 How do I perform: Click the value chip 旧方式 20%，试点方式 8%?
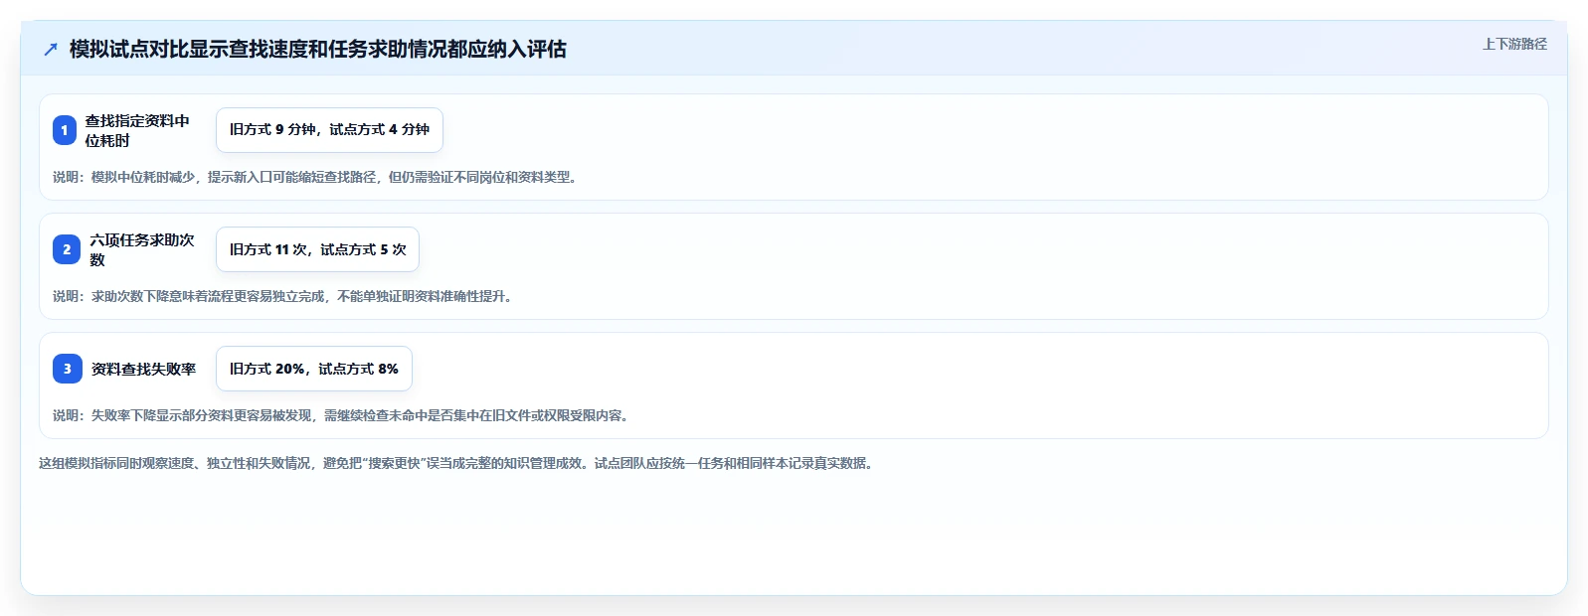coord(314,369)
